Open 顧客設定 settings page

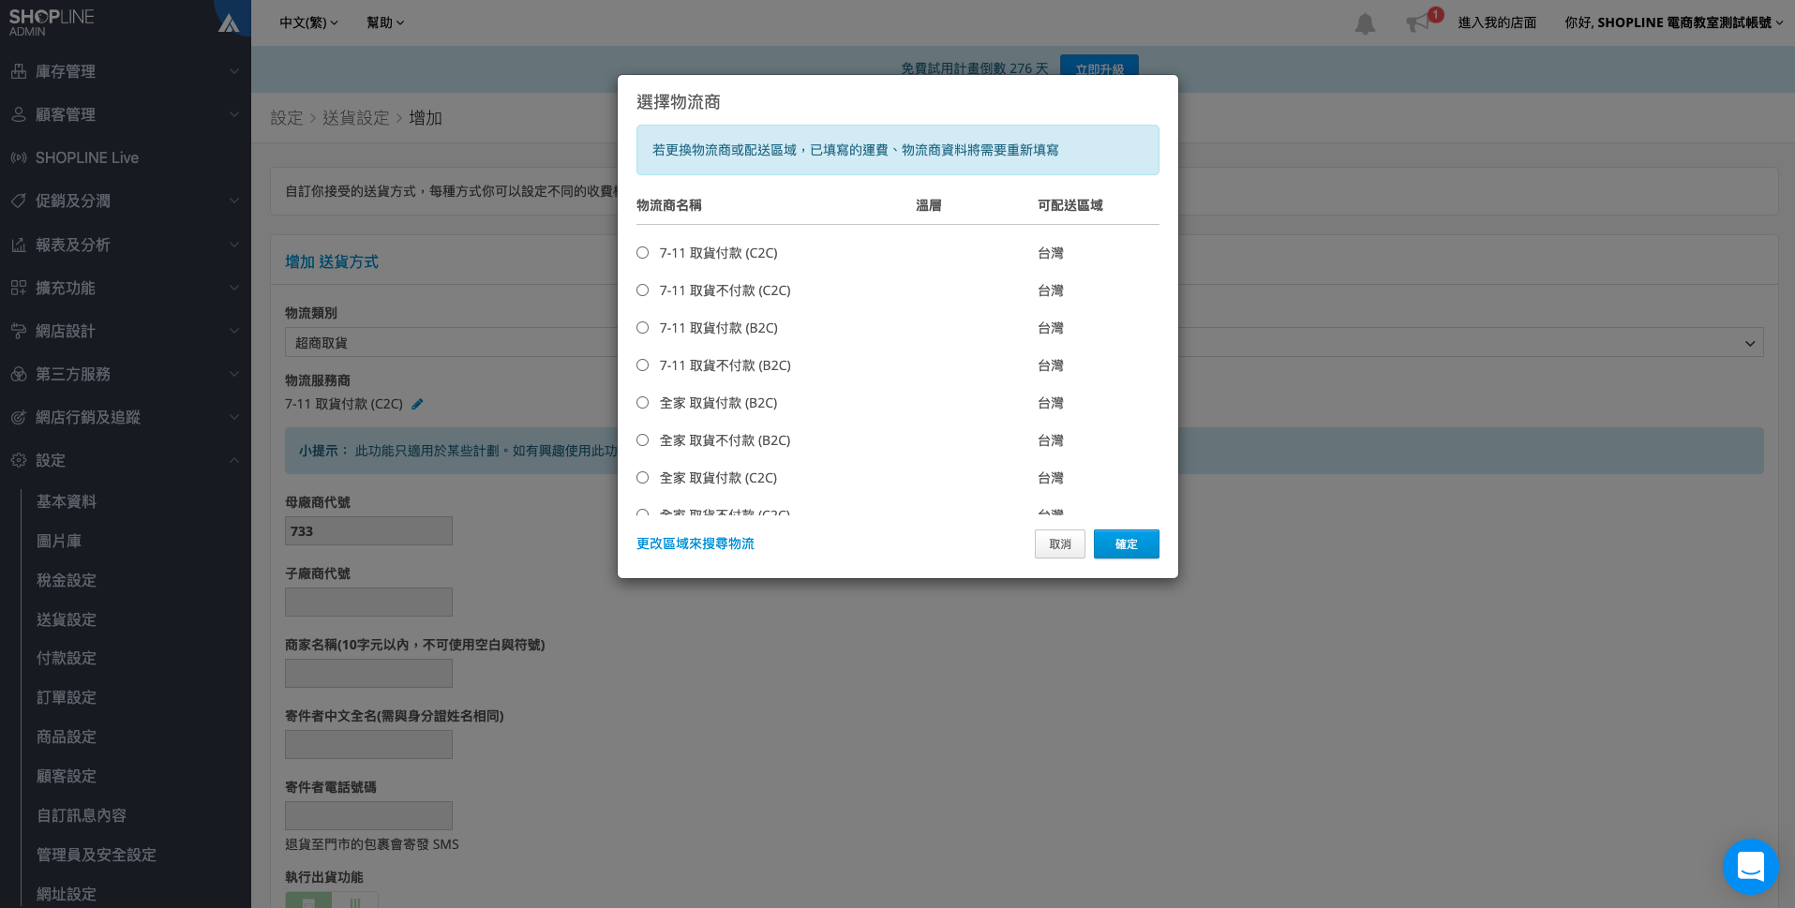click(x=67, y=776)
